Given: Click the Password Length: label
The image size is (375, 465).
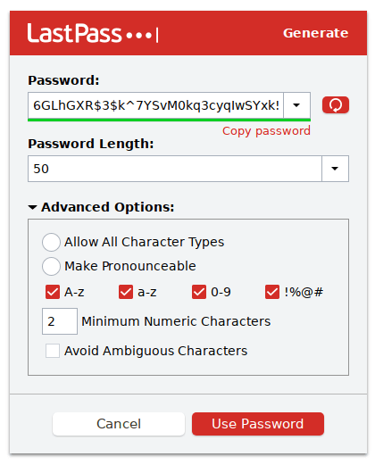Looking at the screenshot, I should [91, 144].
